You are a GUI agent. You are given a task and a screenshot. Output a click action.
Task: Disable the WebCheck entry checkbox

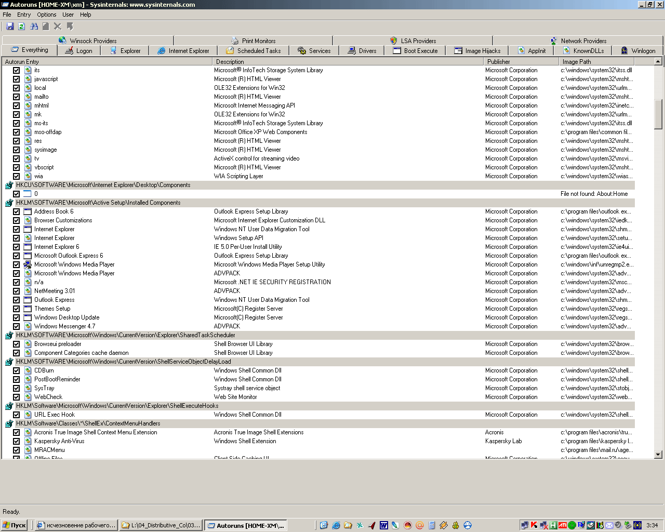pyautogui.click(x=16, y=397)
